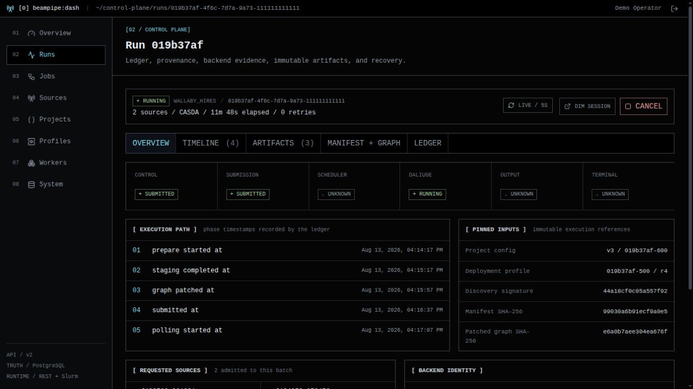The width and height of the screenshot is (693, 389).
Task: Open the LEDGER tab
Action: point(428,143)
